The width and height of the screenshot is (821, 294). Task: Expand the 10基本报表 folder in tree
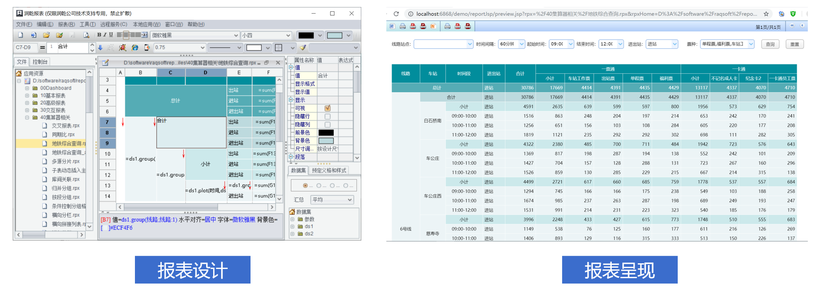pos(27,96)
